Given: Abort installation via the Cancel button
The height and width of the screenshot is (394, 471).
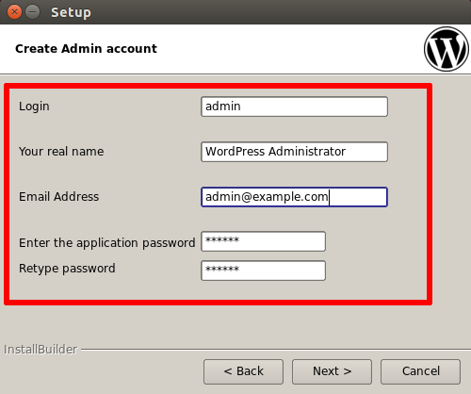Looking at the screenshot, I should (x=420, y=371).
